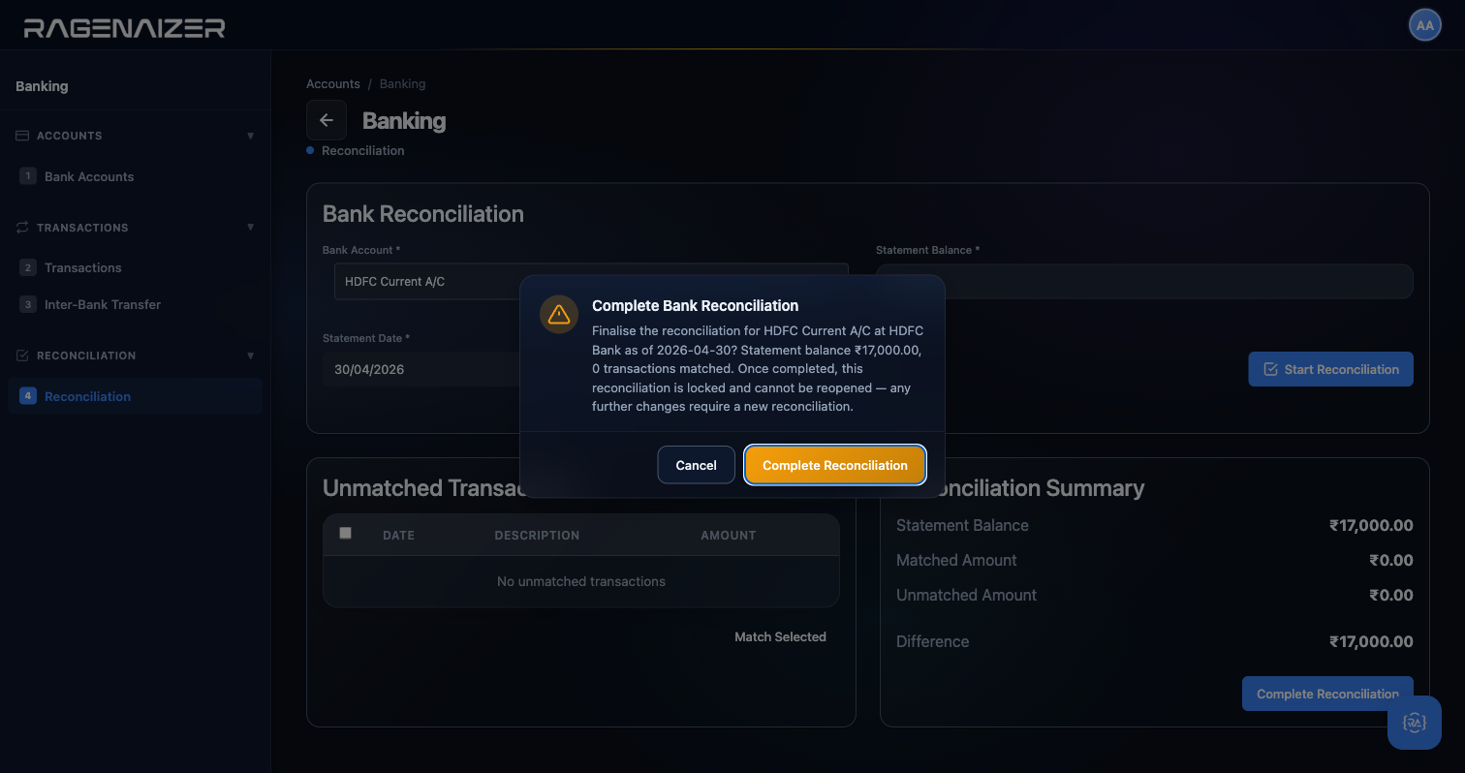
Task: Click the number 2 badge by Transactions
Action: click(x=28, y=267)
